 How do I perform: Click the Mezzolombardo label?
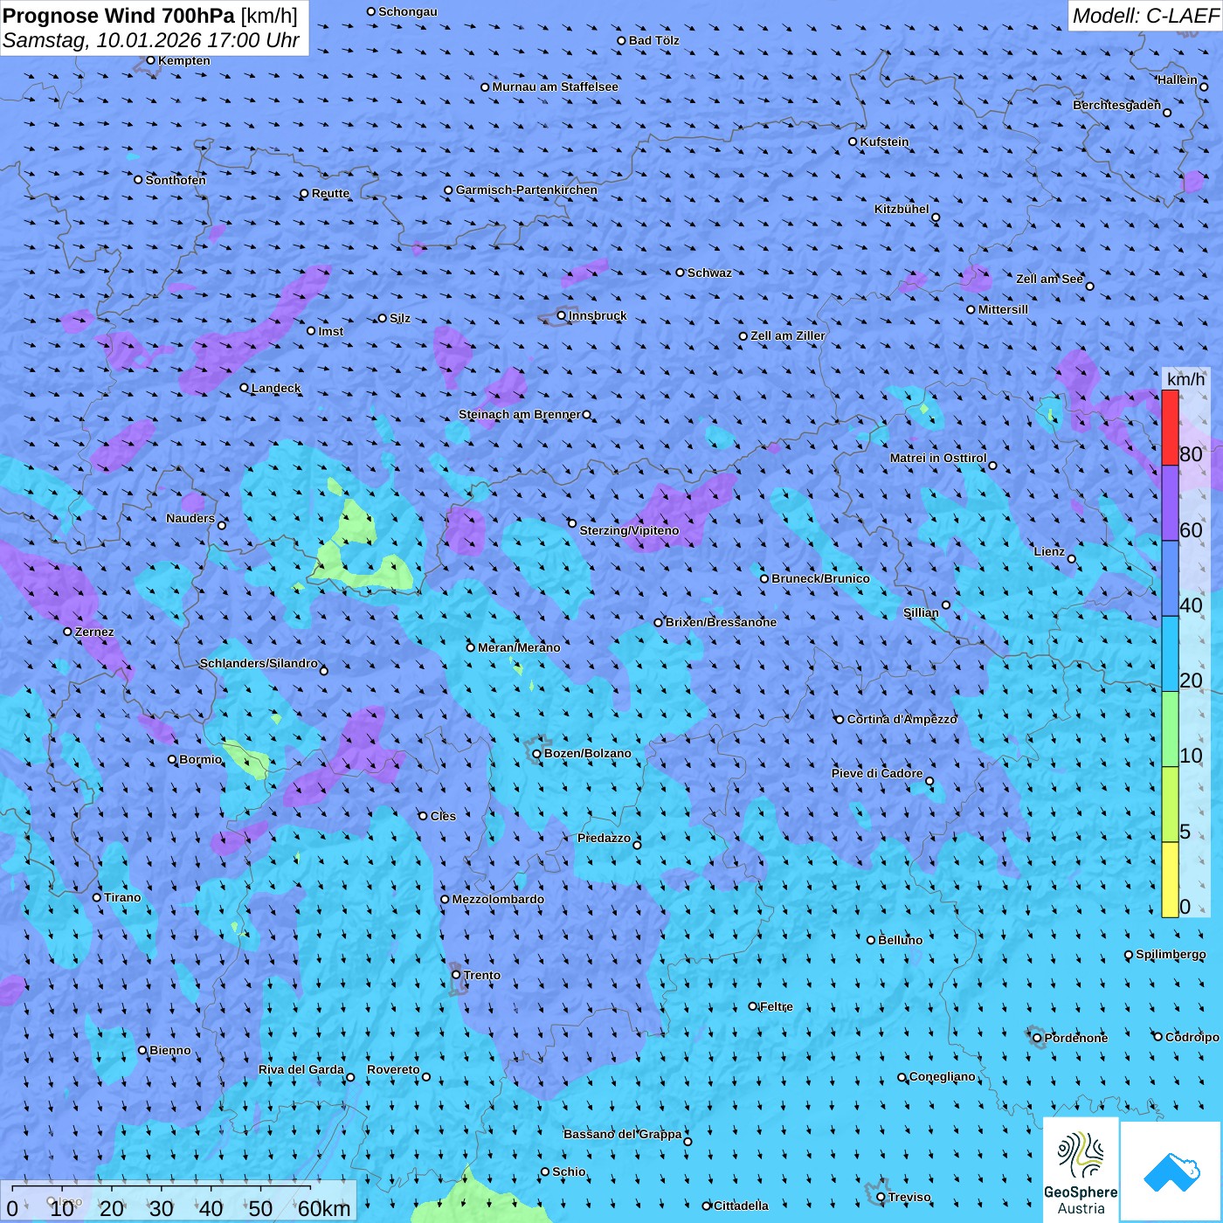(x=498, y=899)
